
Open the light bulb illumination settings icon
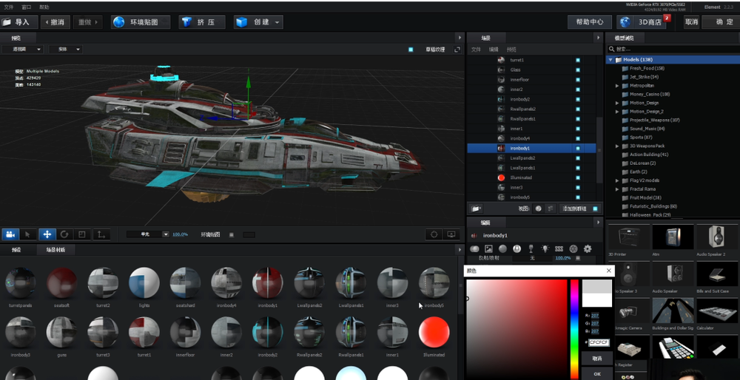pyautogui.click(x=545, y=249)
